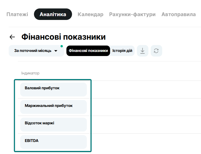Image resolution: width=201 pixels, height=154 pixels.
Task: Click the green dot on period filter
Action: pos(62,46)
